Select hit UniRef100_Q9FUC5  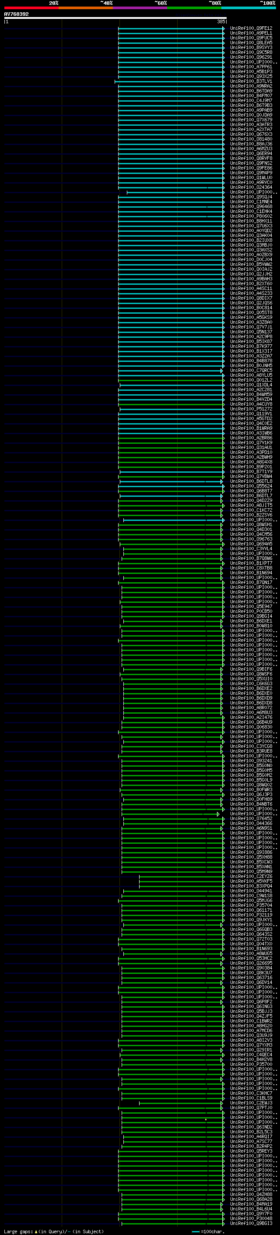click(x=251, y=38)
